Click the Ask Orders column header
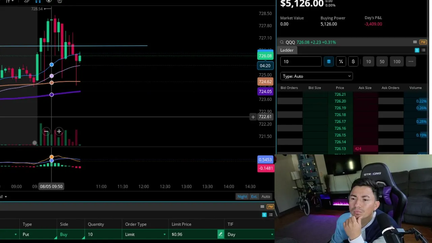The width and height of the screenshot is (432, 243). (390, 88)
